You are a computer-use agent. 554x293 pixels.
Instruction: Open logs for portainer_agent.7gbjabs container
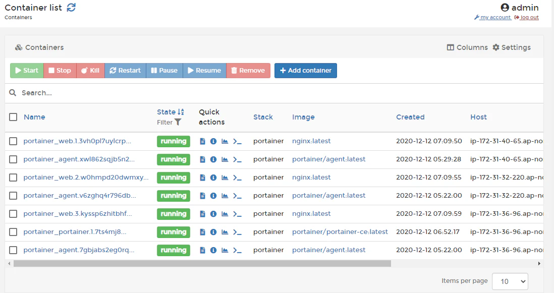pos(202,250)
